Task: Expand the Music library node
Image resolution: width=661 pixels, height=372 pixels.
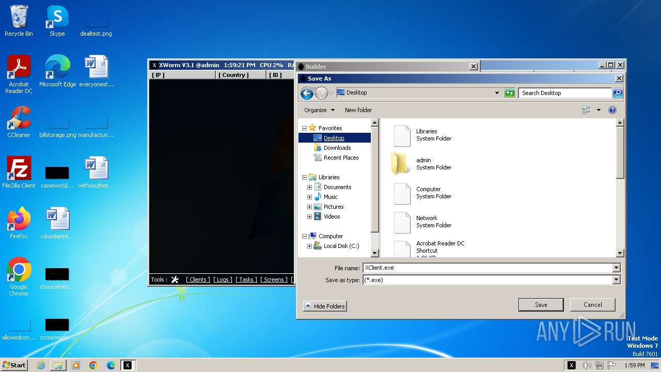Action: point(309,197)
